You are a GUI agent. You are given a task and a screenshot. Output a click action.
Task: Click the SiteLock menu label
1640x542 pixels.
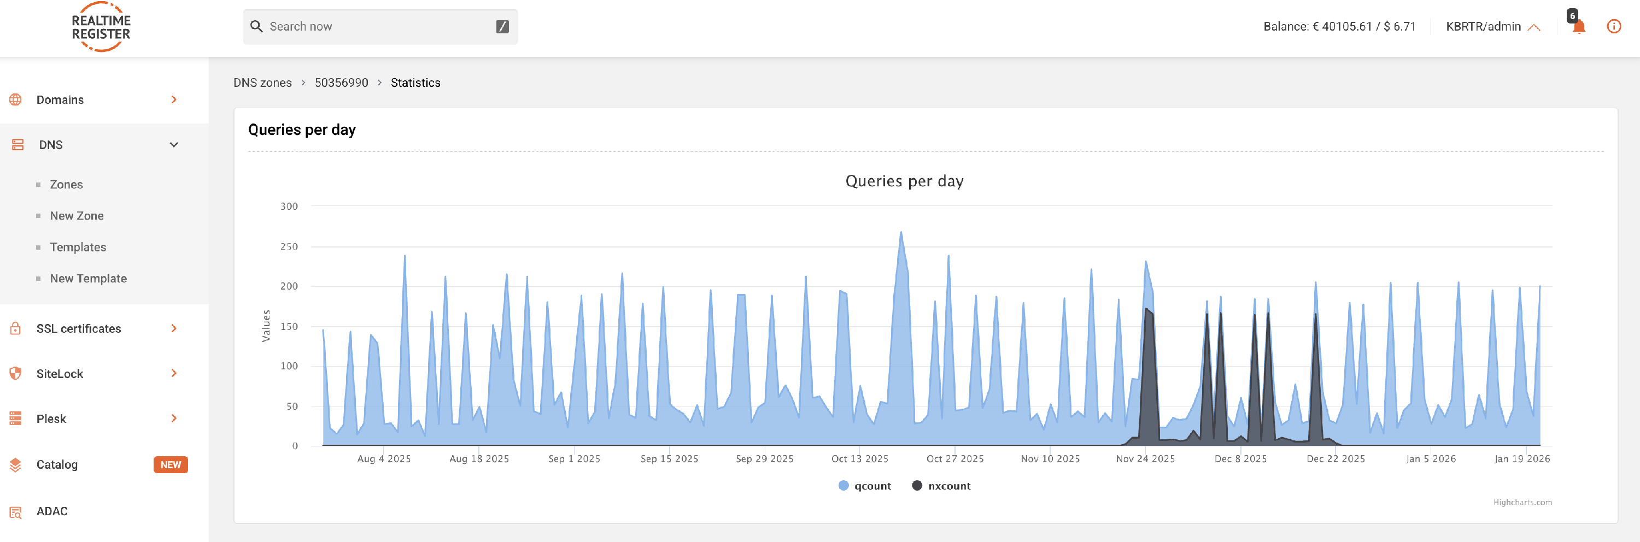(60, 374)
